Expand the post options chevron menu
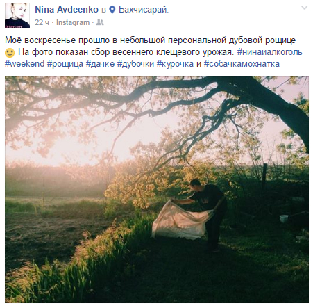 coord(304,8)
